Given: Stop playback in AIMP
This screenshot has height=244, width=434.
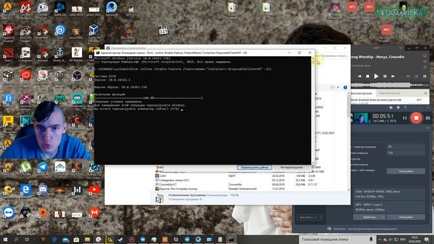Looking at the screenshot, I should pyautogui.click(x=368, y=76).
